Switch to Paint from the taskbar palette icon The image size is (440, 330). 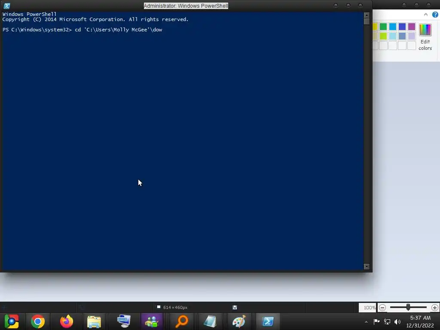[x=239, y=321]
